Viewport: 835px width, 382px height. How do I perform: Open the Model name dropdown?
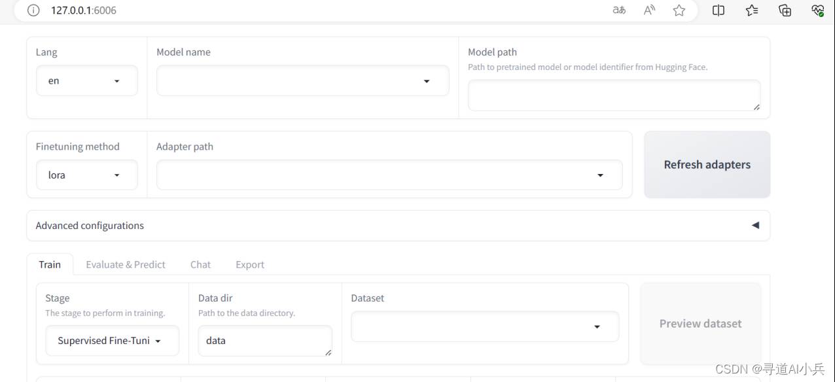pyautogui.click(x=303, y=80)
